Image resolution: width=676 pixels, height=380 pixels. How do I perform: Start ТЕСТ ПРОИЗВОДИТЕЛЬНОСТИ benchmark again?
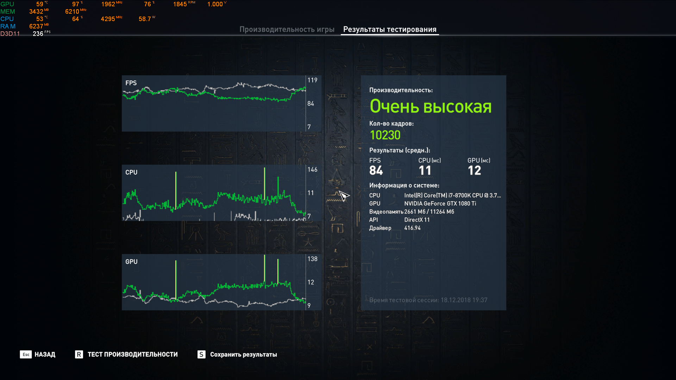[126, 354]
